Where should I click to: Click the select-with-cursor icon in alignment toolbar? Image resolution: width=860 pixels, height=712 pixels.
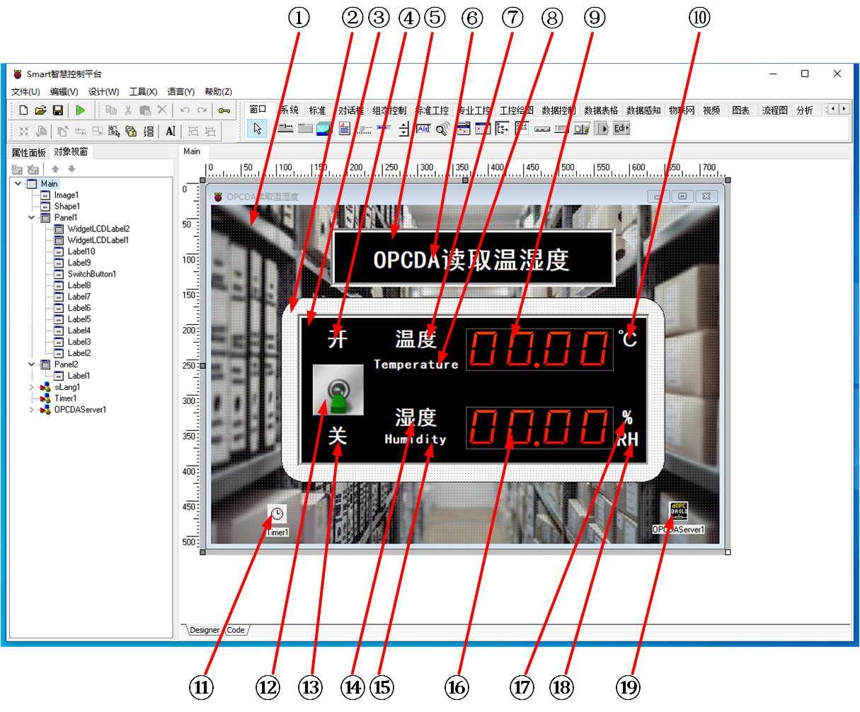pyautogui.click(x=113, y=131)
